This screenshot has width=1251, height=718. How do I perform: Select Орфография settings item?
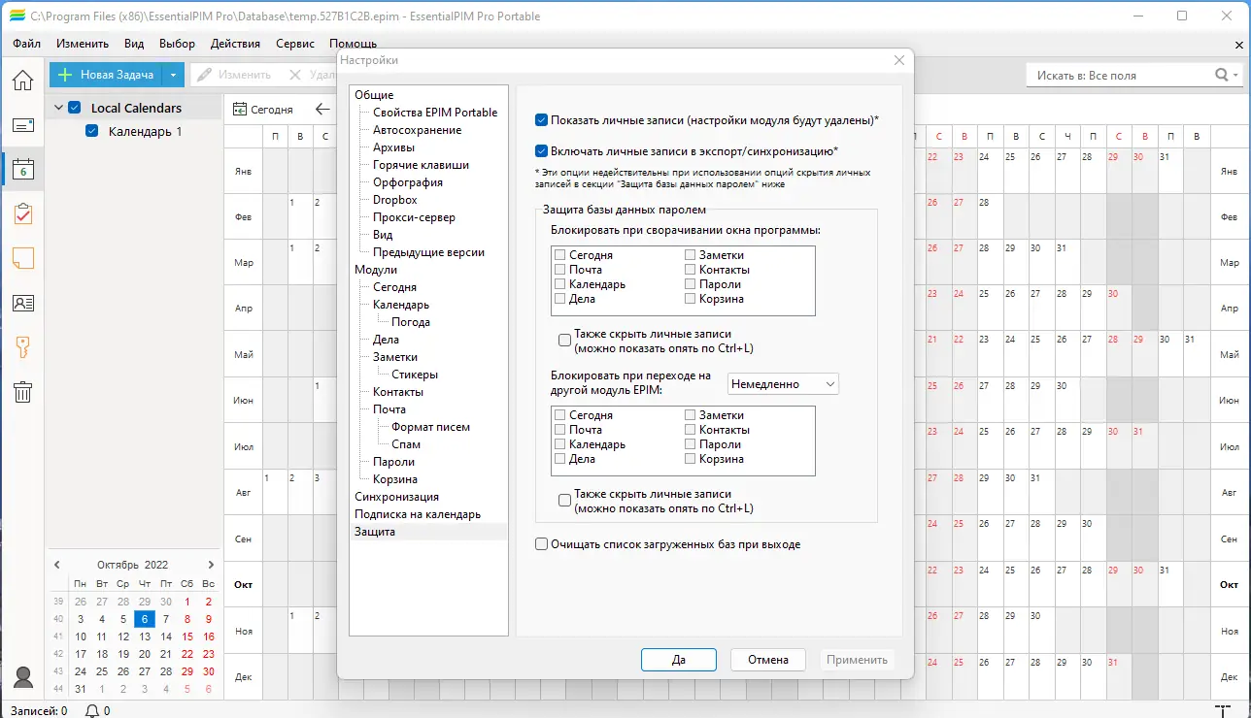pyautogui.click(x=408, y=182)
